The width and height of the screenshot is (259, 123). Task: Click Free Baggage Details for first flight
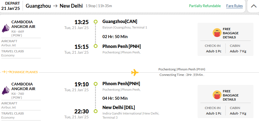(231, 33)
